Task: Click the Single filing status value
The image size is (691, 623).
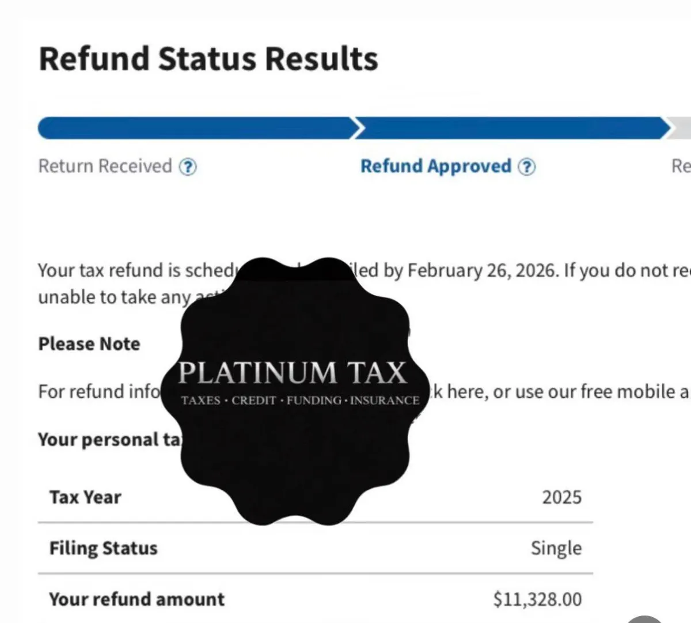Action: [x=556, y=548]
